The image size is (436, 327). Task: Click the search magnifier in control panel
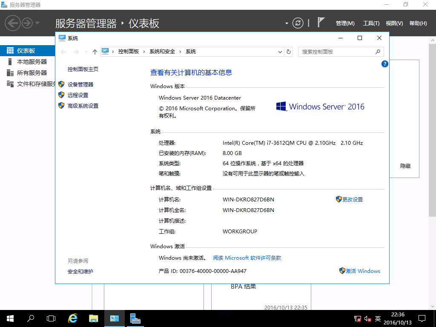[378, 52]
